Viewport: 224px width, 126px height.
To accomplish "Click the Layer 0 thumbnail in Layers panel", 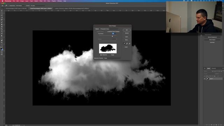I will pos(208,79).
